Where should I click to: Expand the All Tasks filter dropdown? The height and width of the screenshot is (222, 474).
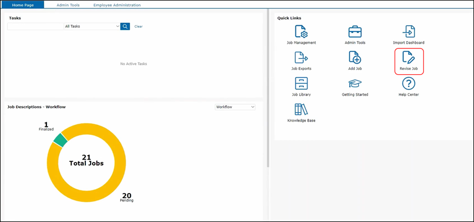coord(92,26)
